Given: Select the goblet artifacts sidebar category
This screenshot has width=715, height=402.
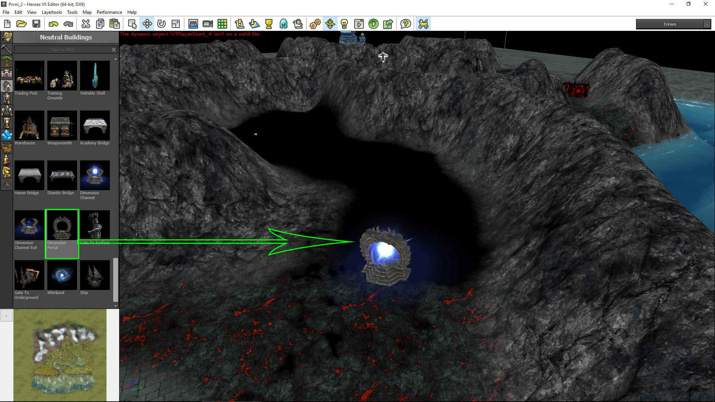Looking at the screenshot, I should point(7,123).
